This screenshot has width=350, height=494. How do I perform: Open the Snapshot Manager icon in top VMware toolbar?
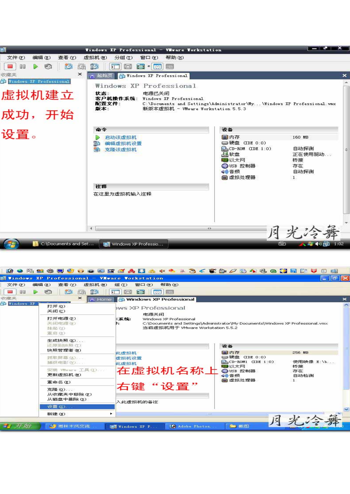pos(94,66)
